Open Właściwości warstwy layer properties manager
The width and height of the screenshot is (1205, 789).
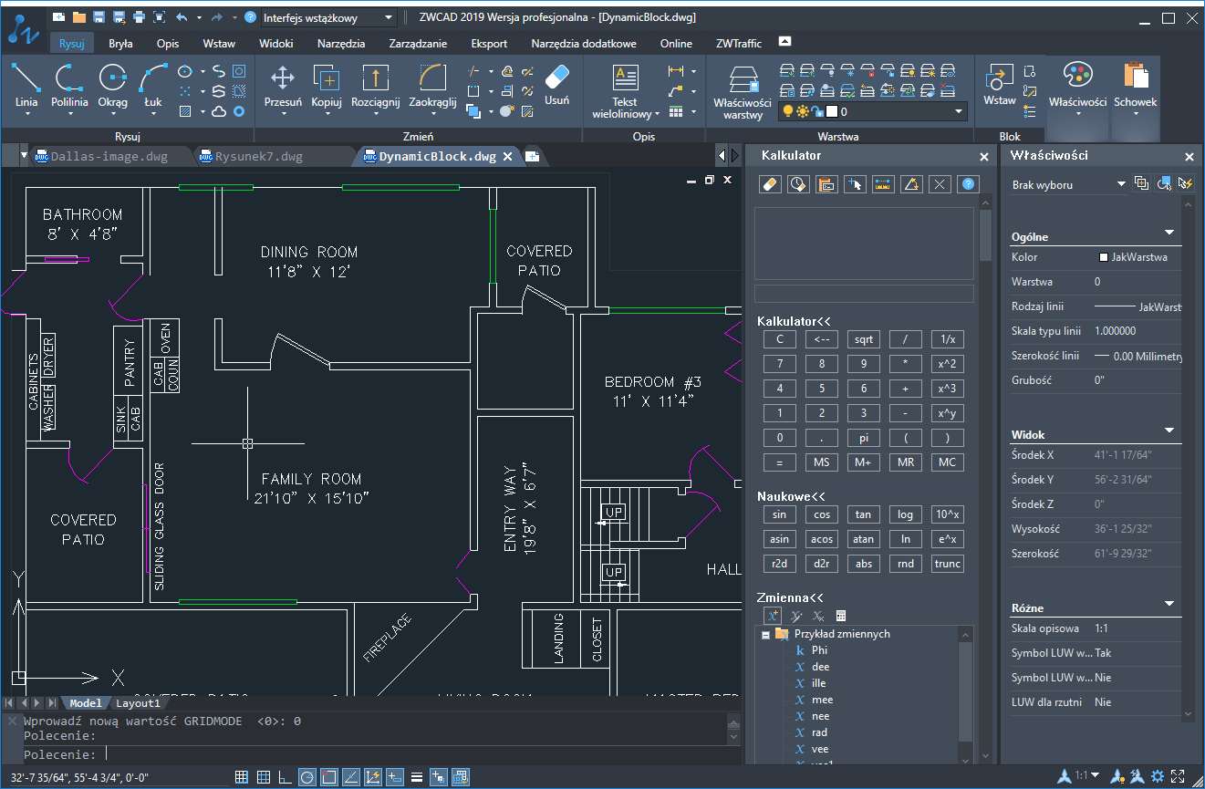click(x=741, y=88)
